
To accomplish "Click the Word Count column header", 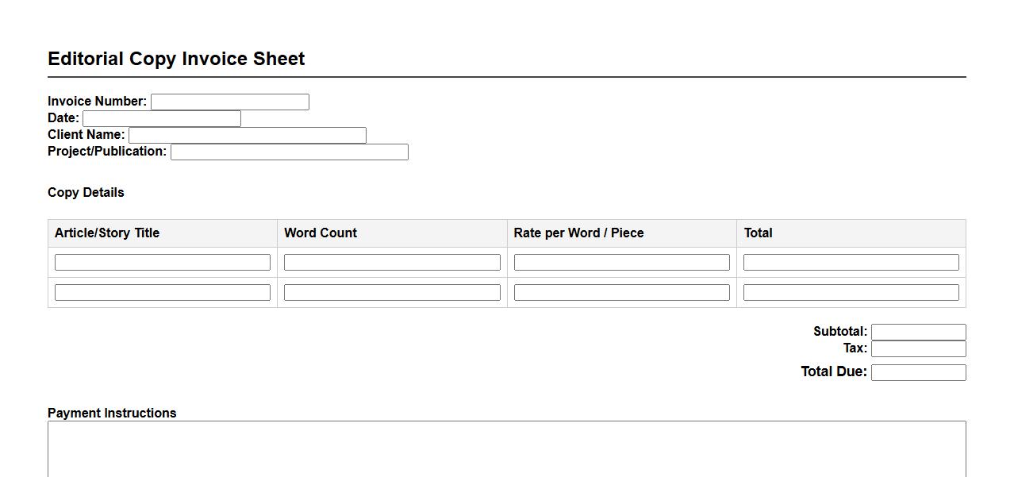I will 321,233.
